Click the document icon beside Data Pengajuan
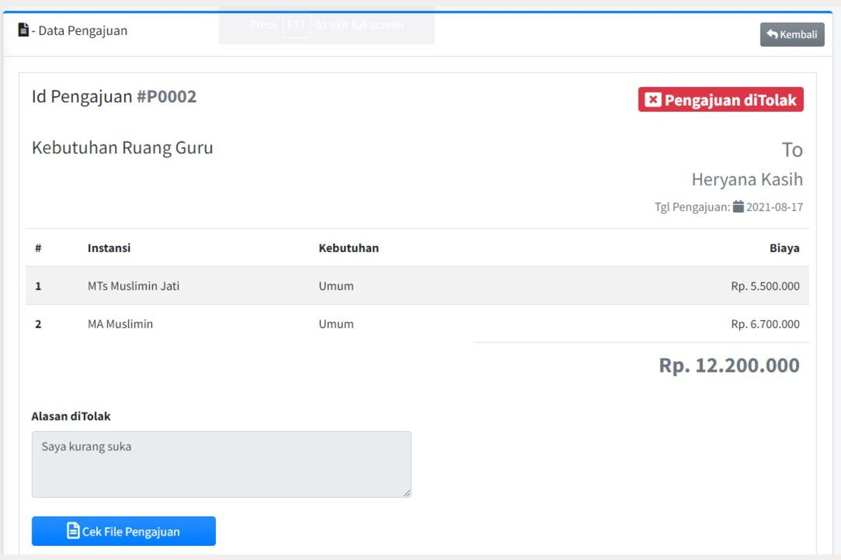The image size is (841, 560). tap(24, 30)
